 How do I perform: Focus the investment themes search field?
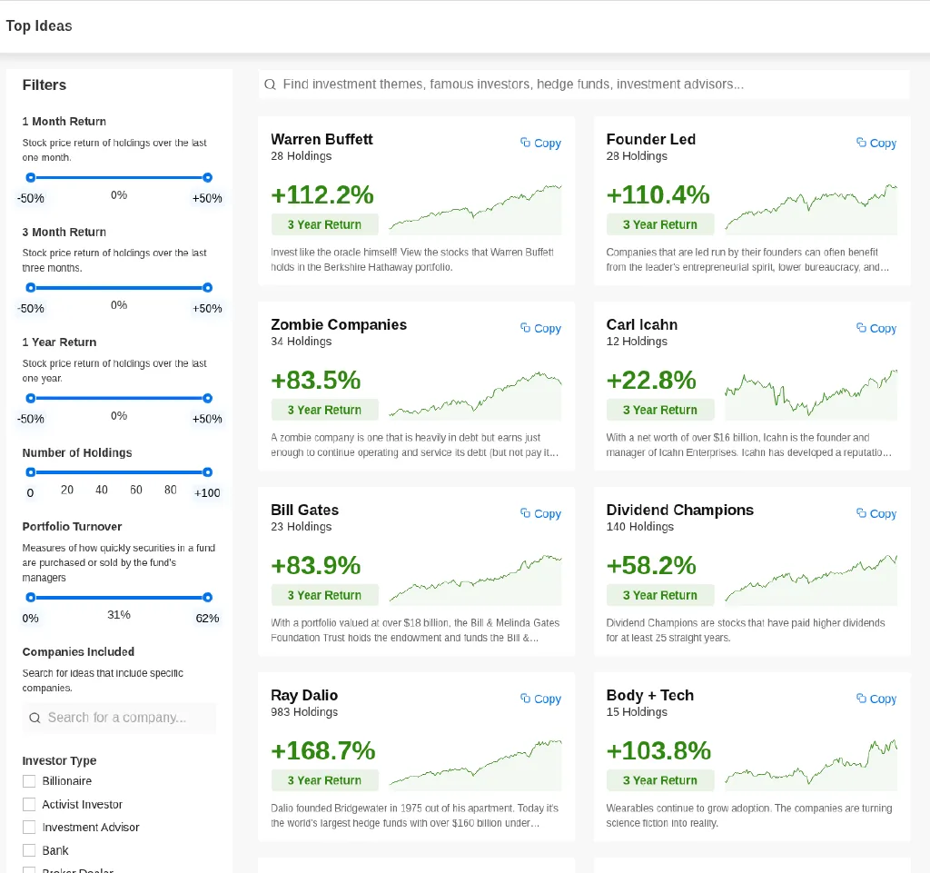coord(584,84)
